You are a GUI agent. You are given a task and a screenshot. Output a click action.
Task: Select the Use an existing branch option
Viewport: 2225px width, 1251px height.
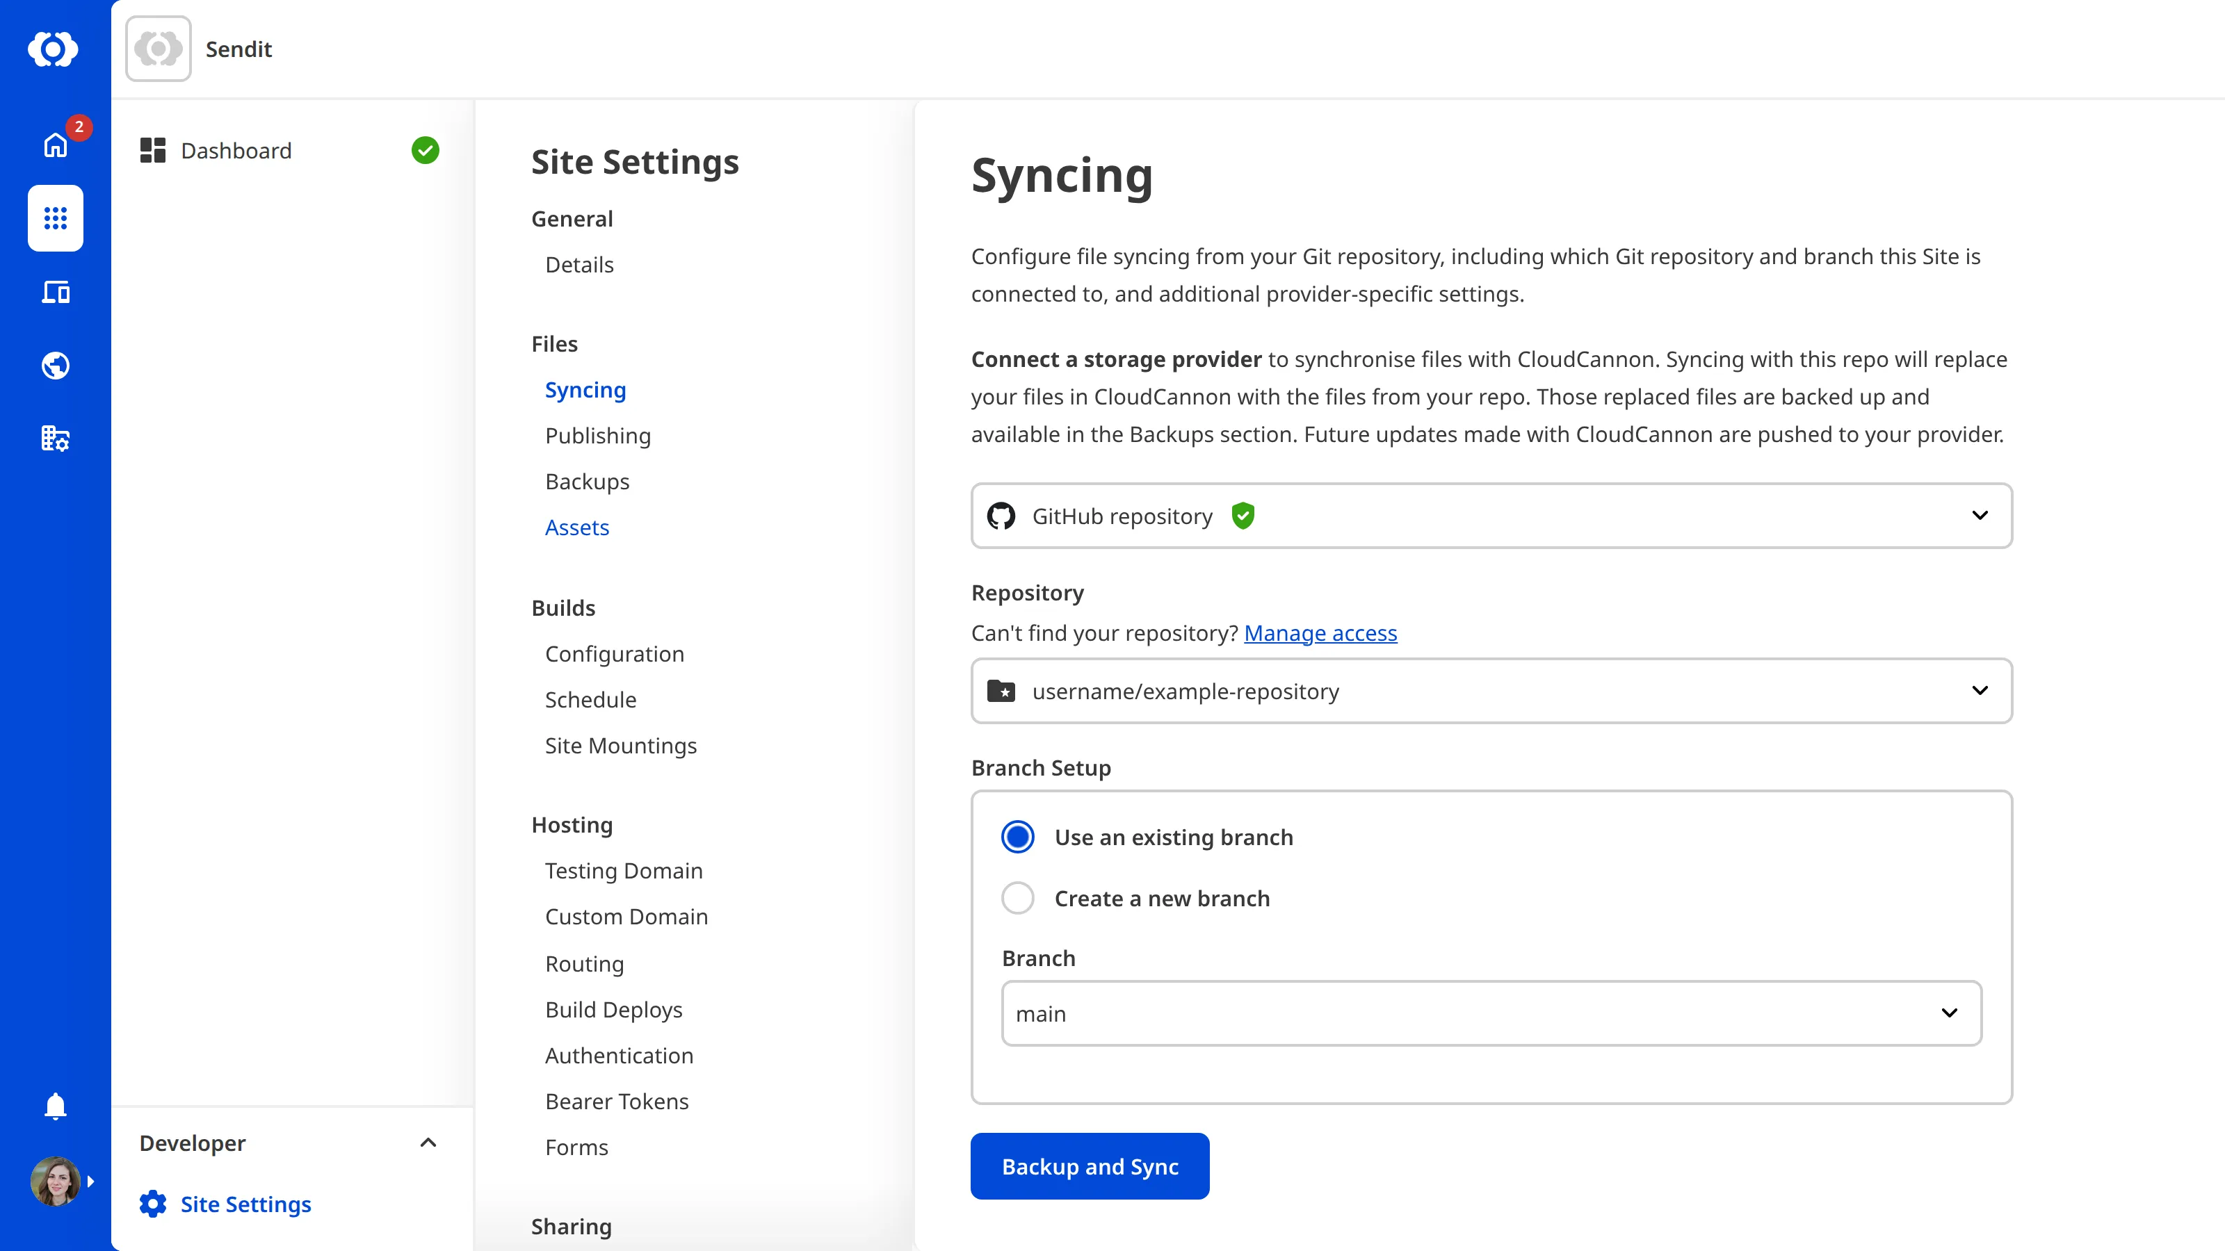(x=1017, y=835)
